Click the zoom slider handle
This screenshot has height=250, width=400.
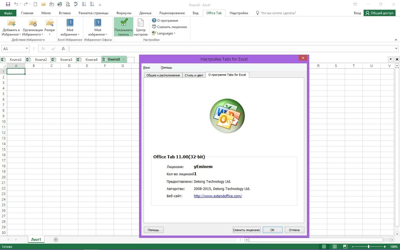coord(369,247)
